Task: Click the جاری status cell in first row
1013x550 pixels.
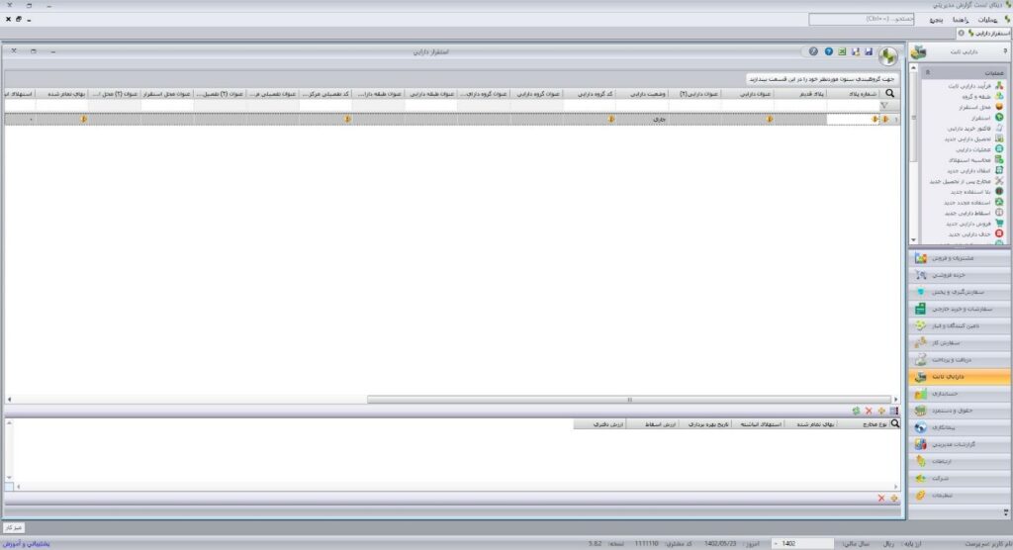Action: click(641, 120)
